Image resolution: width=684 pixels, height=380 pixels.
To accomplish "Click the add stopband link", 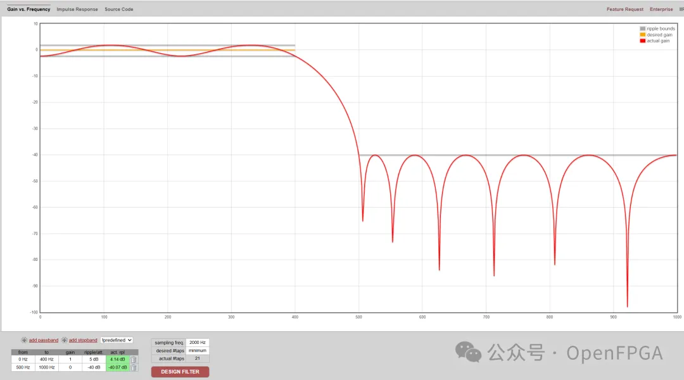I will (83, 340).
